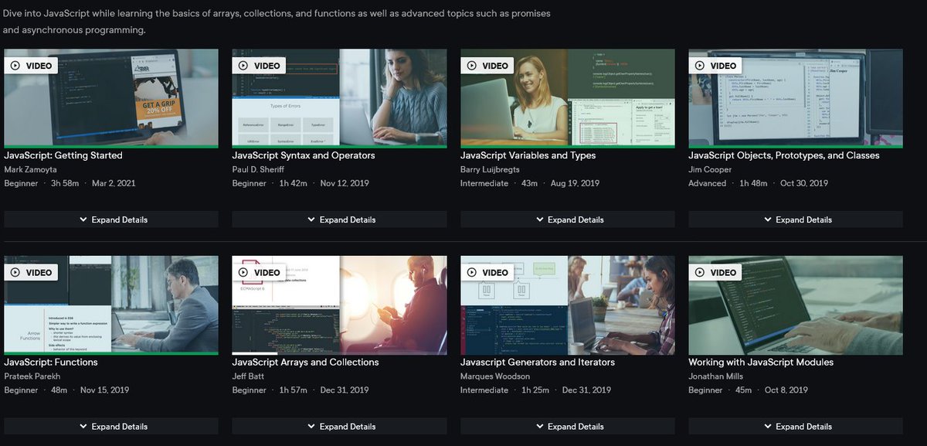
Task: Open the JavaScript: Functions course title
Action: pyautogui.click(x=51, y=362)
